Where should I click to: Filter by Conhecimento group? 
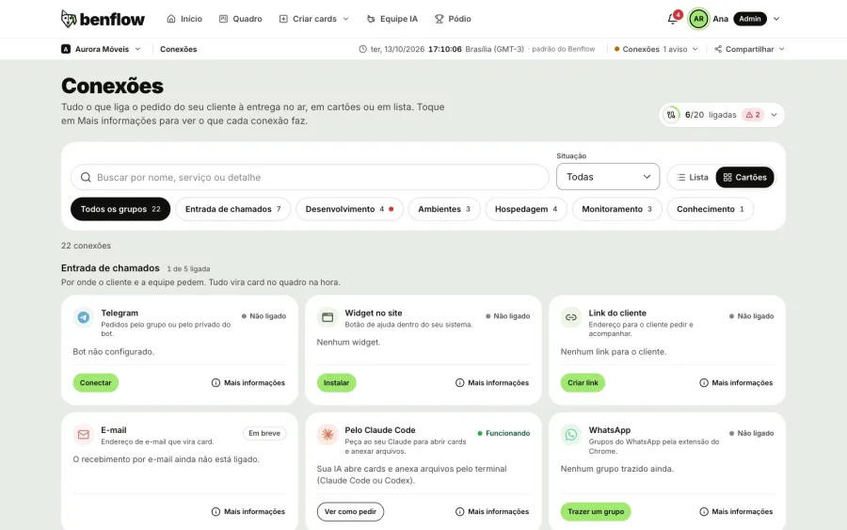tap(711, 209)
